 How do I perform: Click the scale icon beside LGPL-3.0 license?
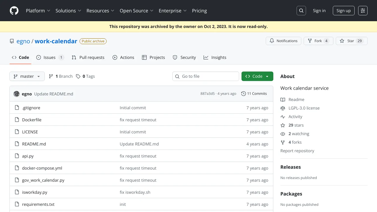283,108
